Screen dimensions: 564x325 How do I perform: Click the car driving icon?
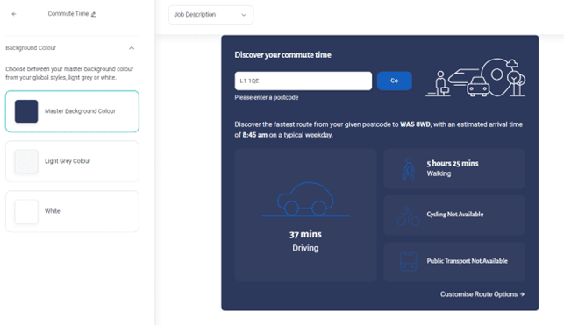tap(305, 200)
